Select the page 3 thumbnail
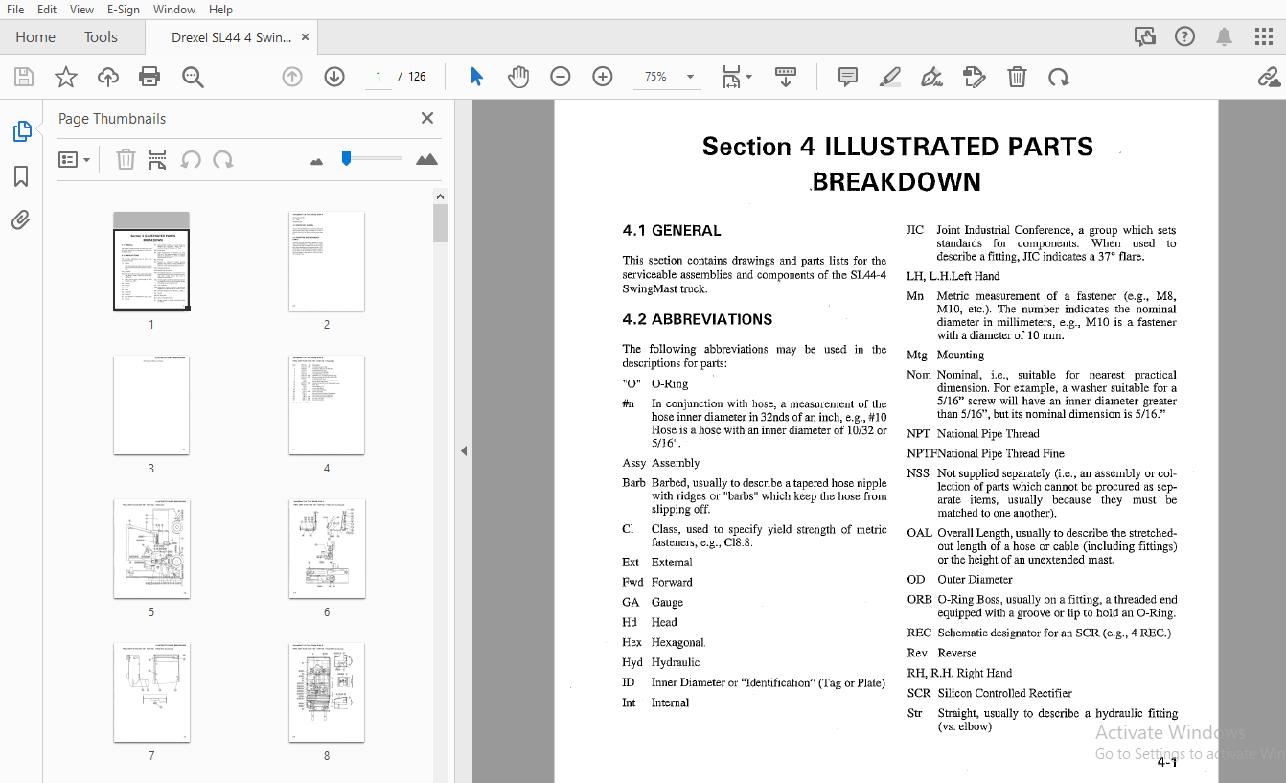Image resolution: width=1286 pixels, height=783 pixels. pyautogui.click(x=151, y=405)
